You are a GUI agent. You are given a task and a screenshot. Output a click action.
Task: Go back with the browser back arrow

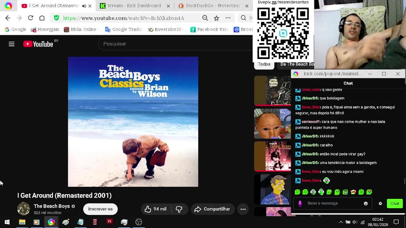[x=8, y=18]
